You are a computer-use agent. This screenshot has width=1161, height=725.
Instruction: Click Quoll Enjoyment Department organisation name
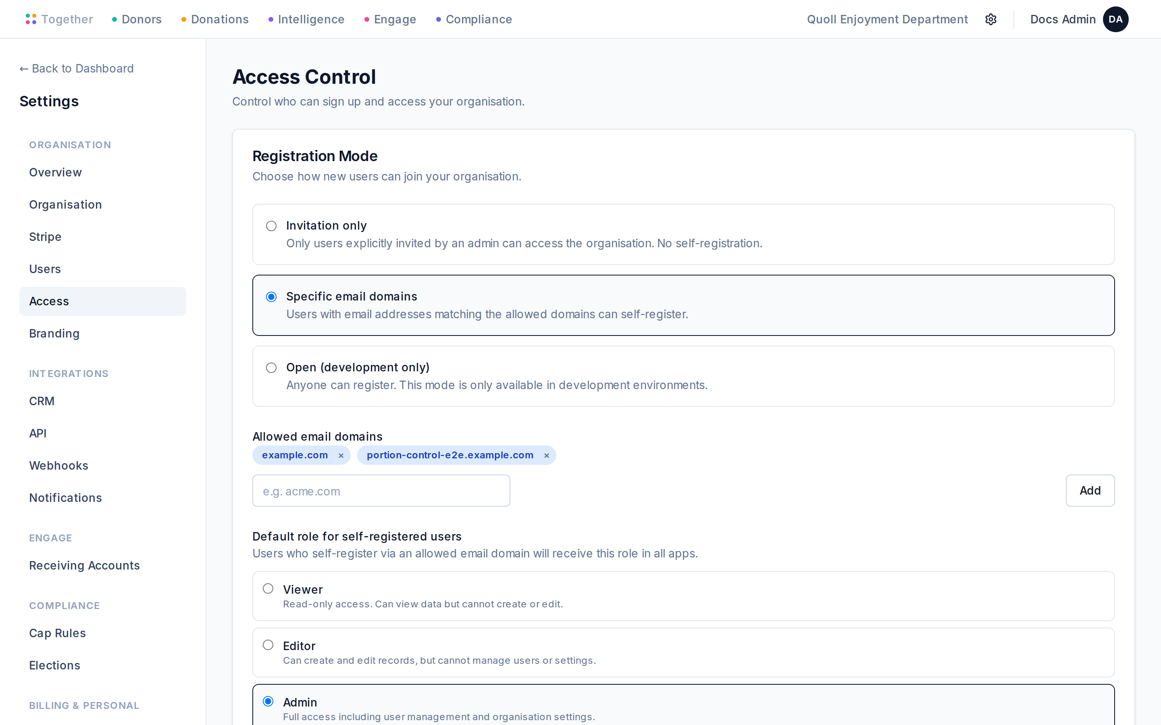pyautogui.click(x=887, y=19)
